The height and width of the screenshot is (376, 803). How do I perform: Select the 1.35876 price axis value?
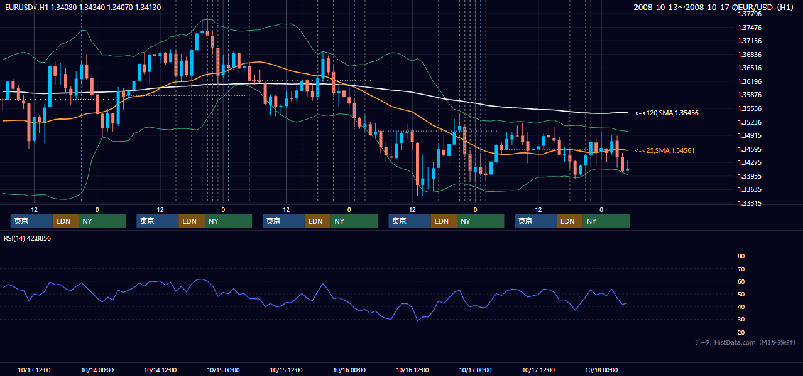[x=750, y=95]
